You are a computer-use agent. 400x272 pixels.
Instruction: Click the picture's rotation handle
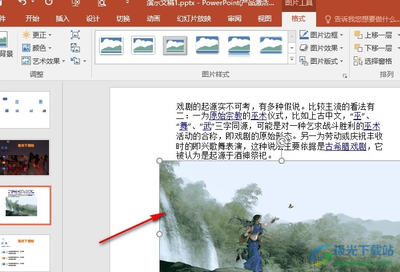(282, 141)
